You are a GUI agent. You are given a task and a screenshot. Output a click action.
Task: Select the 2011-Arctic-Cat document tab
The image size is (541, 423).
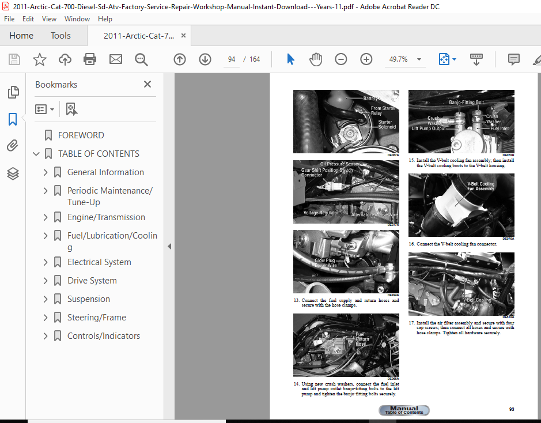(139, 36)
